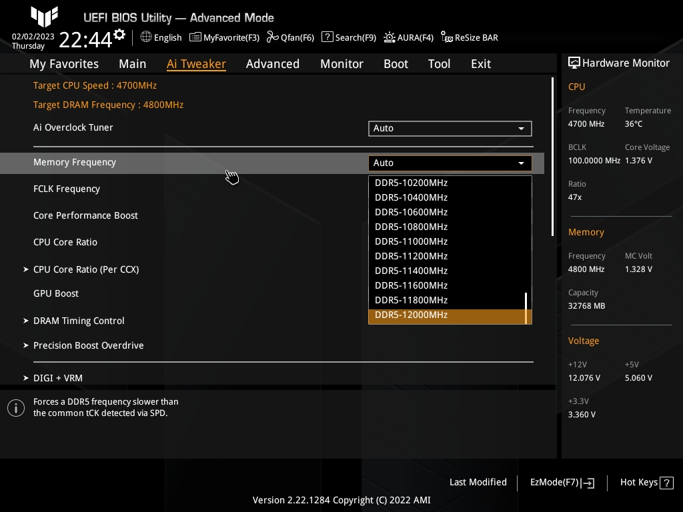
Task: Click the 22:44 clock display
Action: point(85,39)
